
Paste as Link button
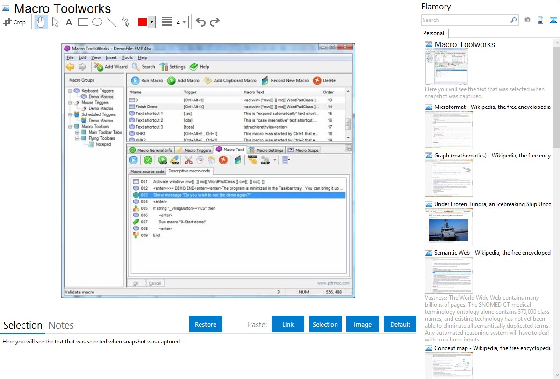coord(288,324)
